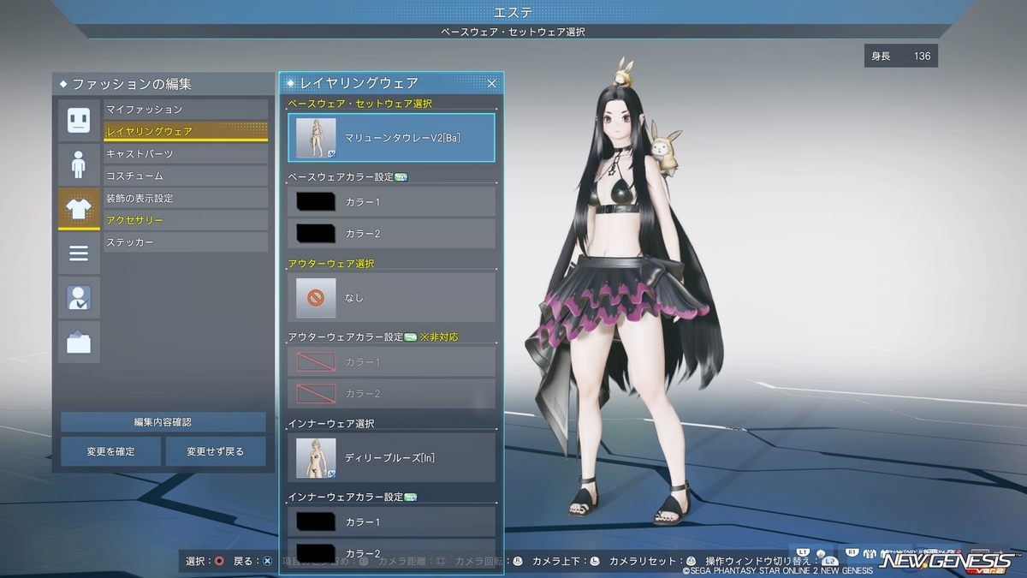1027x578 pixels.
Task: Click the アウターウェアカラー設定 heading icon
Action: tap(410, 337)
